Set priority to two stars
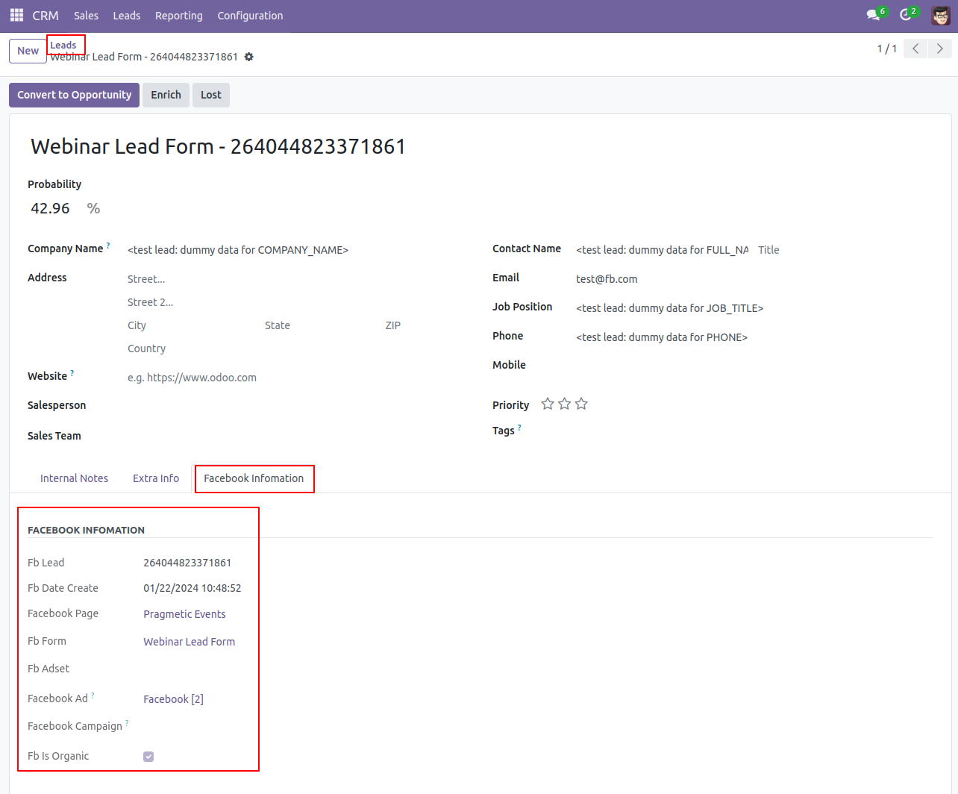 [x=565, y=404]
